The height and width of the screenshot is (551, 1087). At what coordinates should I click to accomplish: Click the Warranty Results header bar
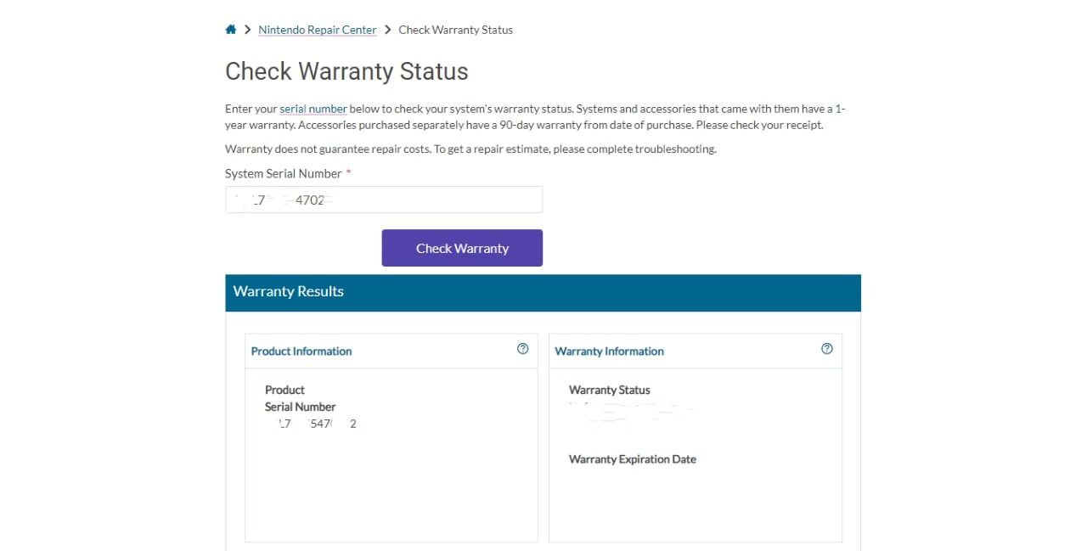(x=543, y=292)
